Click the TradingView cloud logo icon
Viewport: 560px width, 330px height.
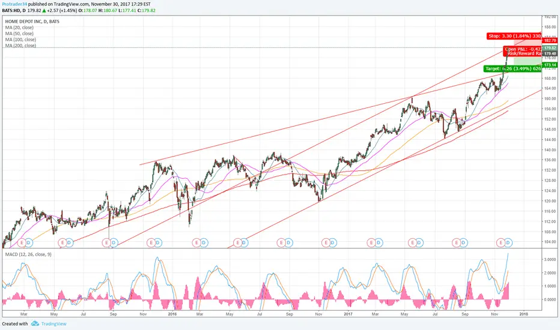(x=35, y=323)
